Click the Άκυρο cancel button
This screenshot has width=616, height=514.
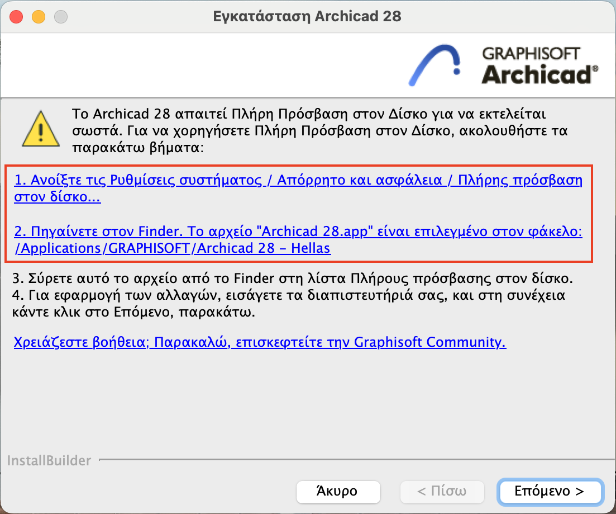(x=338, y=491)
